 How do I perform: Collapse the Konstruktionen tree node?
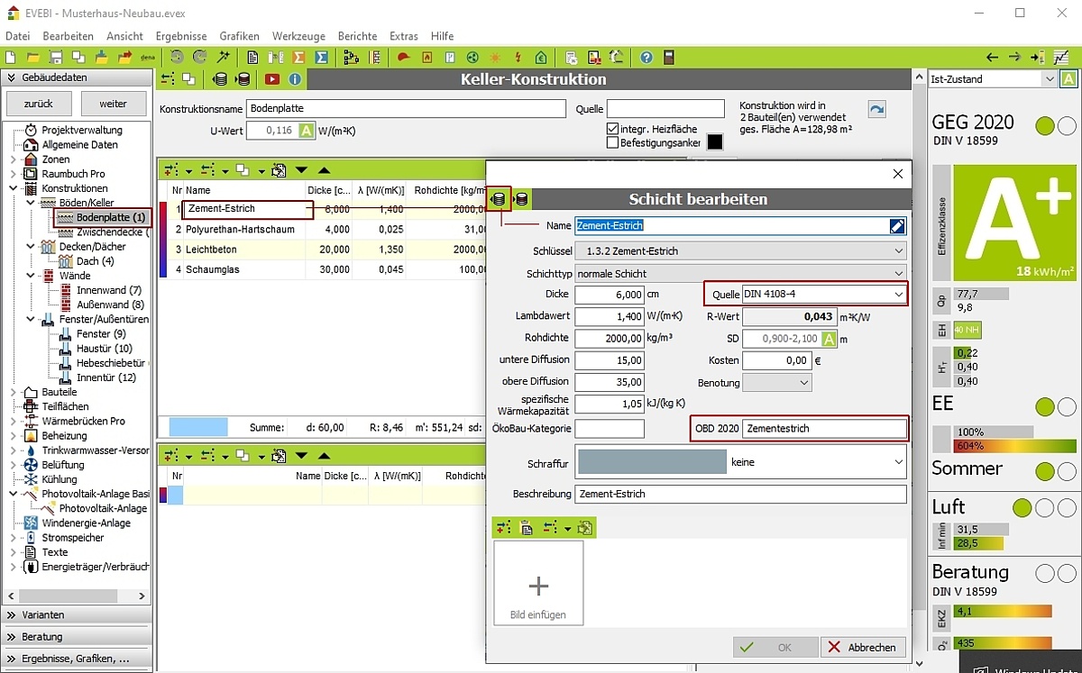(14, 188)
